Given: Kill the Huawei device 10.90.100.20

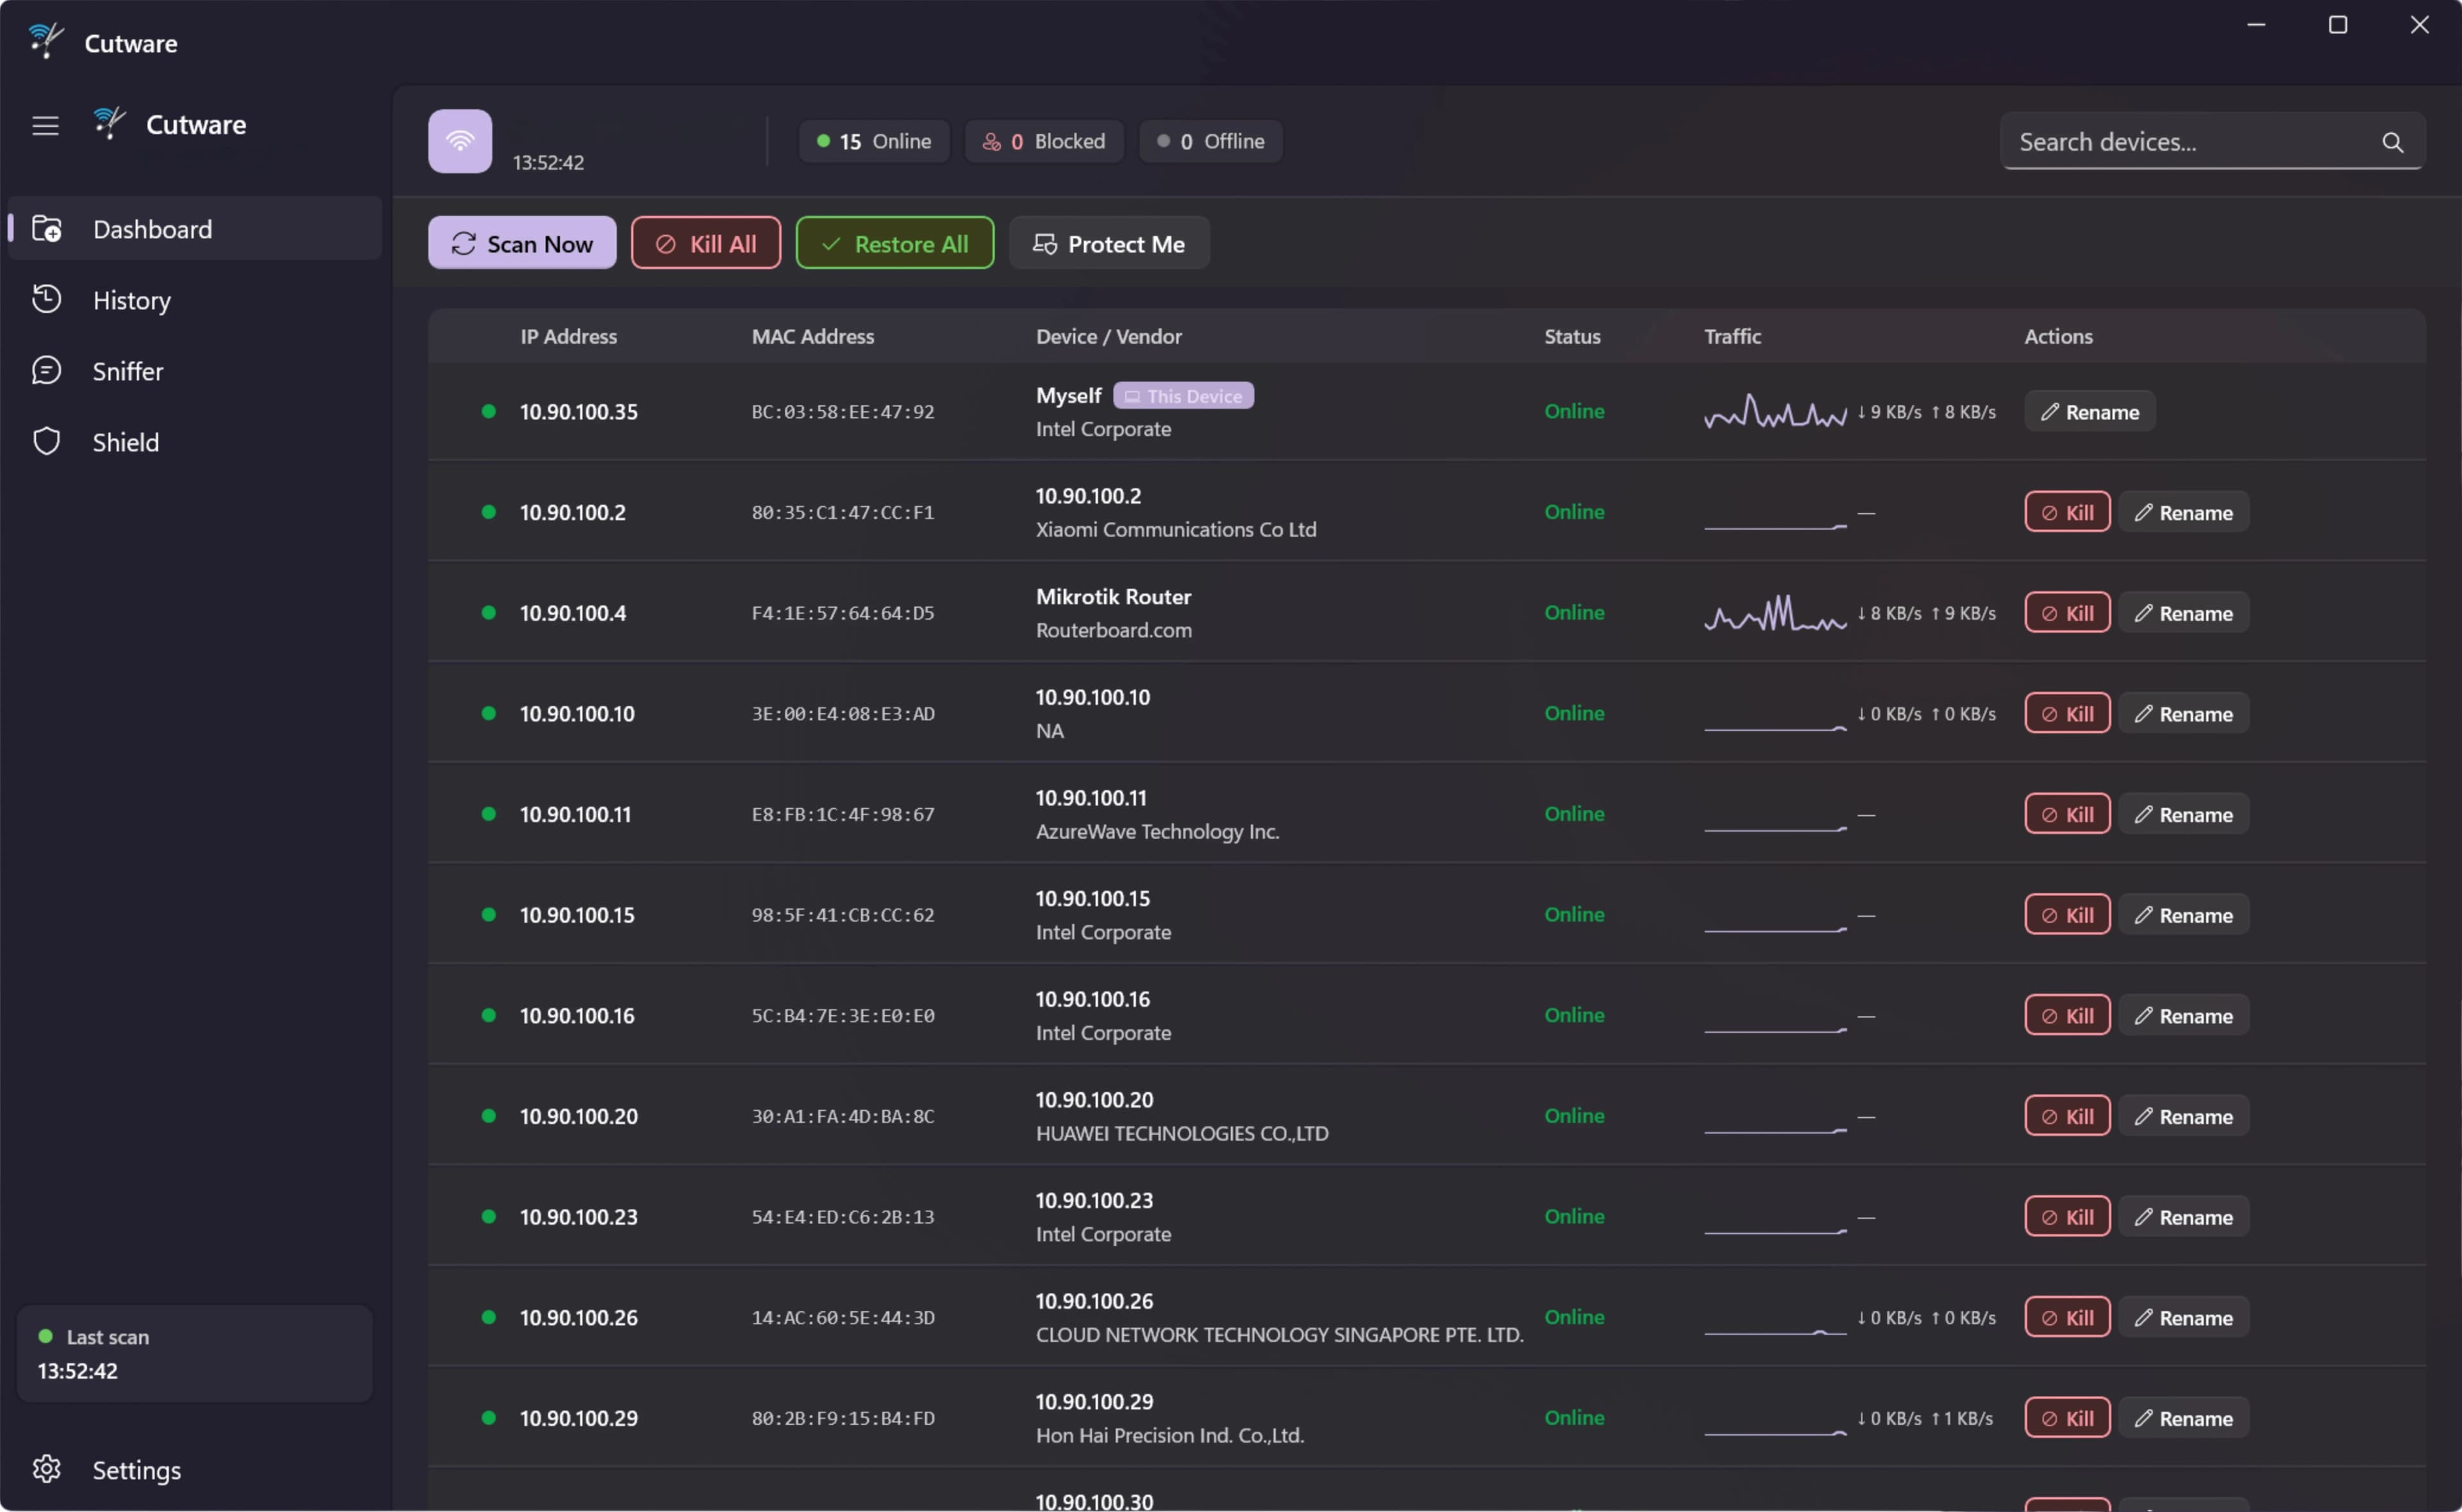Looking at the screenshot, I should coord(2067,1116).
